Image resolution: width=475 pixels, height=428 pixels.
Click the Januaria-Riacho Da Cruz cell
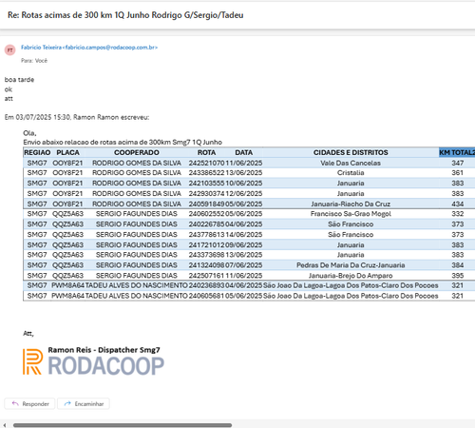351,204
